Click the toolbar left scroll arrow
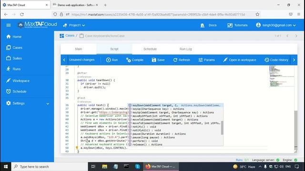 coord(64,60)
